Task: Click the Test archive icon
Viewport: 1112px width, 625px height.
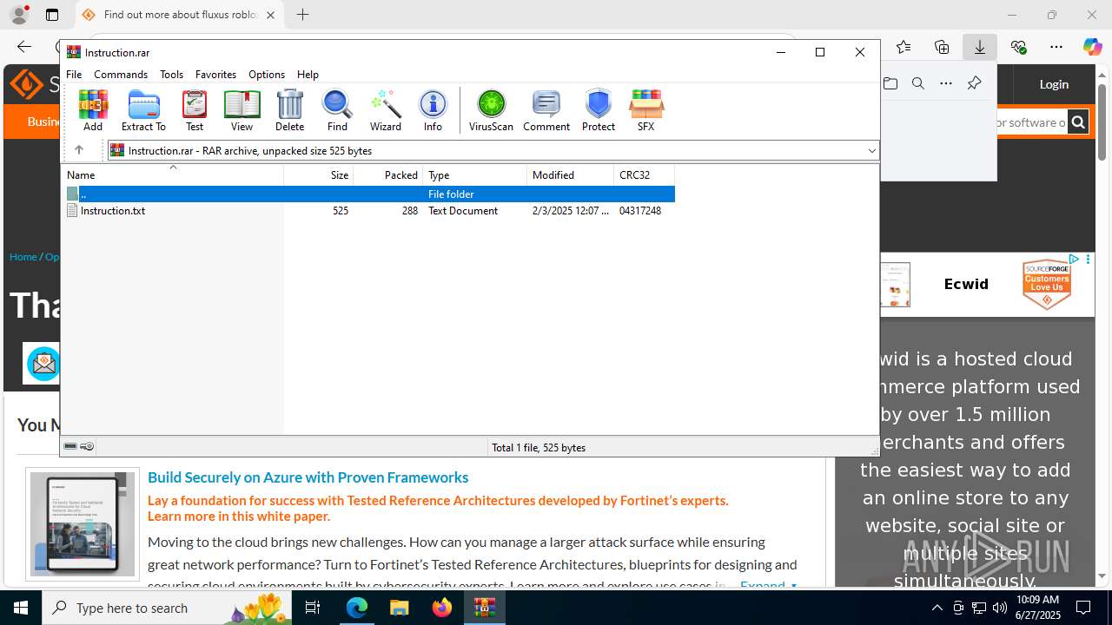Action: 195,110
